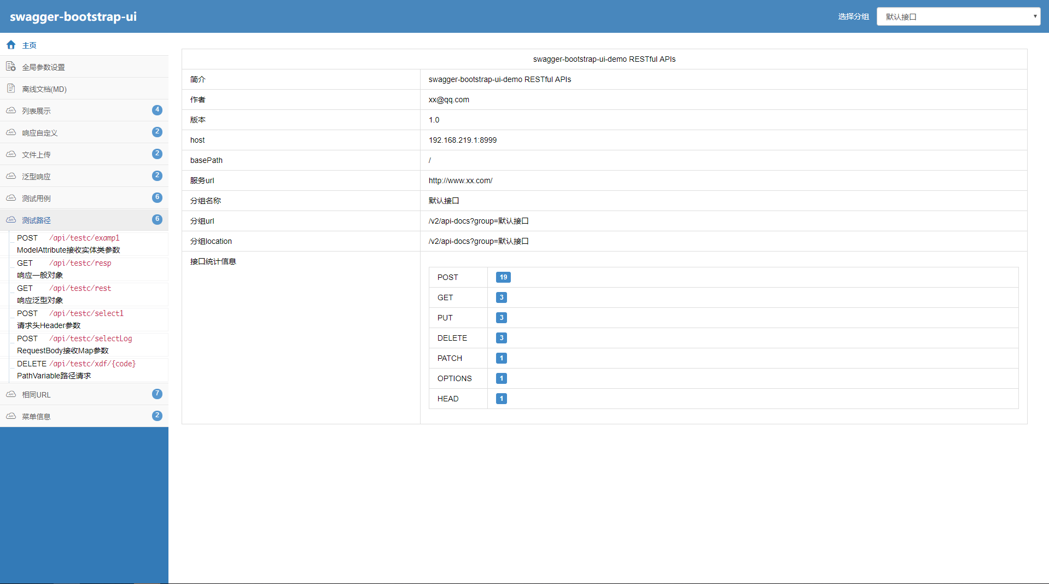Expand the 响应自定义 group
This screenshot has height=584, width=1049.
coord(84,132)
